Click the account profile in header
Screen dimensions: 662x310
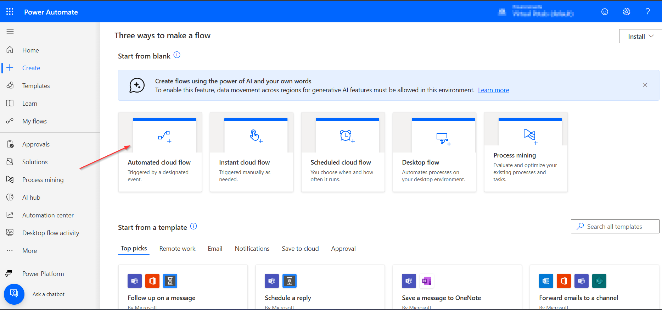[x=536, y=12]
